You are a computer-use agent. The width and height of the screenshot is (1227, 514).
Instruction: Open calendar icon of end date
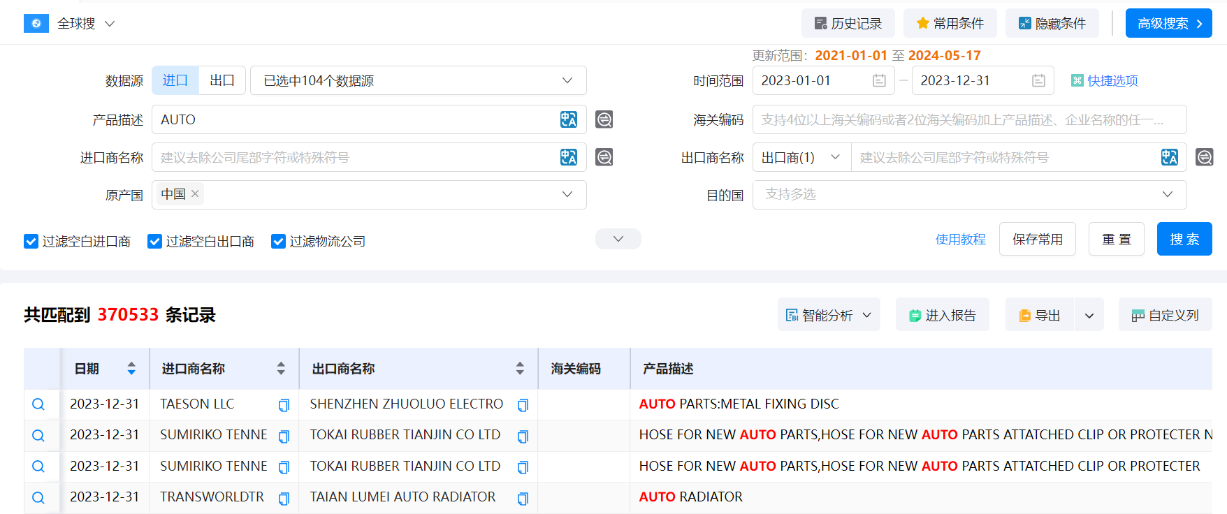coord(1039,80)
